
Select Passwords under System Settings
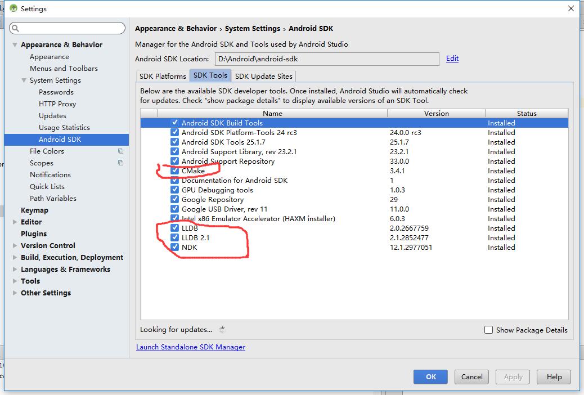(56, 92)
